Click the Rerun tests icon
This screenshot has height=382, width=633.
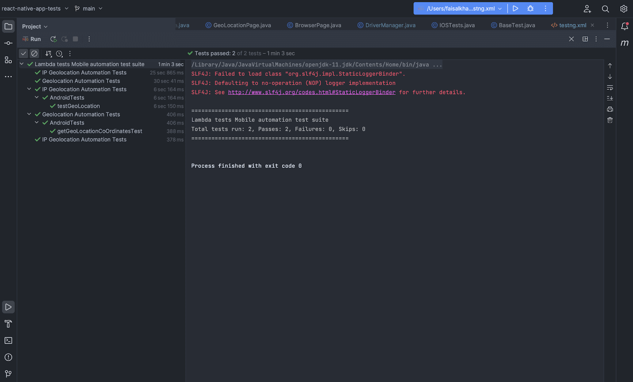pos(53,39)
